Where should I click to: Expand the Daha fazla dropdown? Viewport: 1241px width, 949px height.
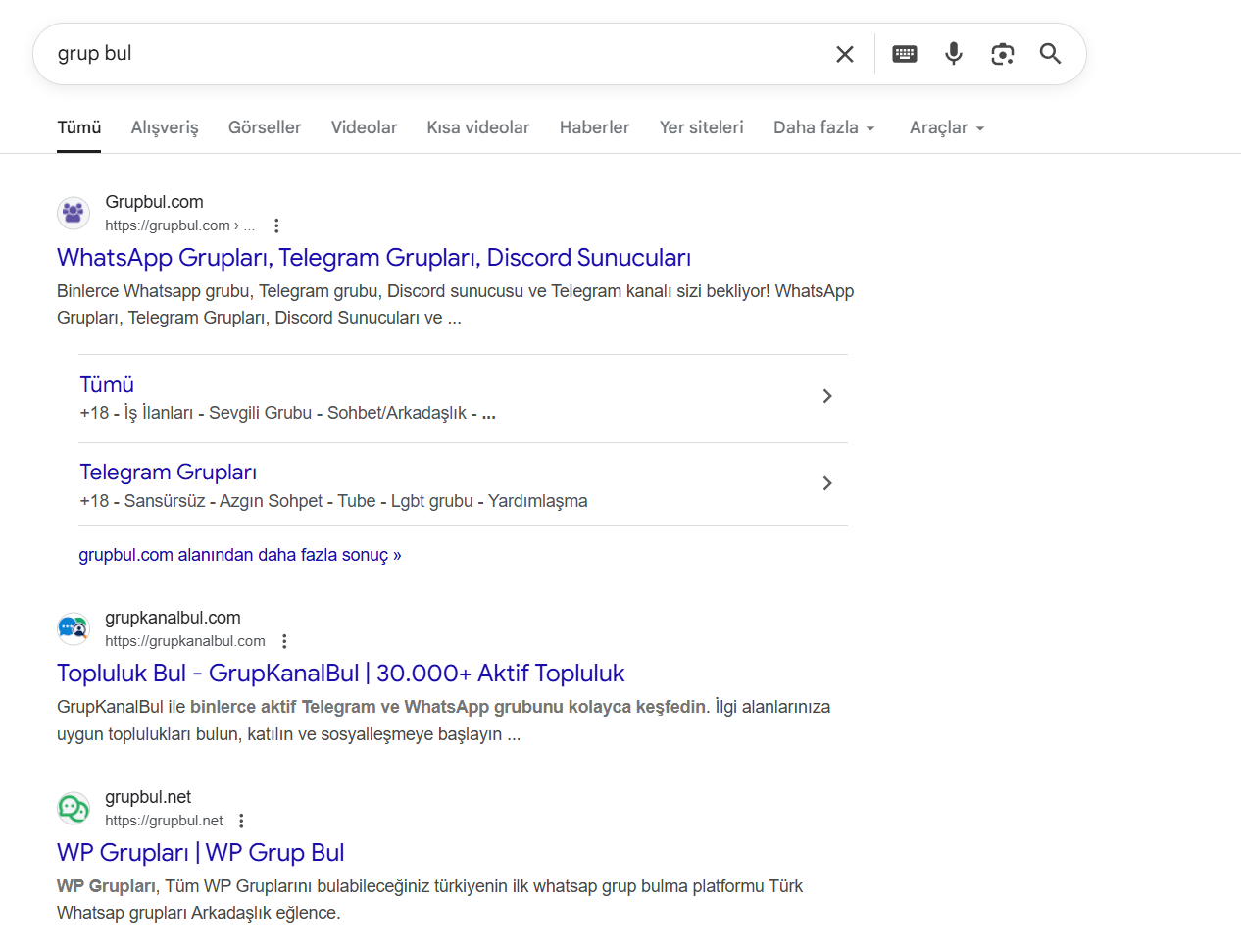823,127
